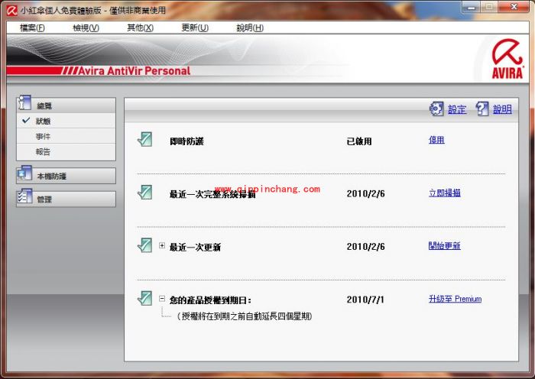
Task: Click the 即時防護 status check icon
Action: click(x=144, y=140)
